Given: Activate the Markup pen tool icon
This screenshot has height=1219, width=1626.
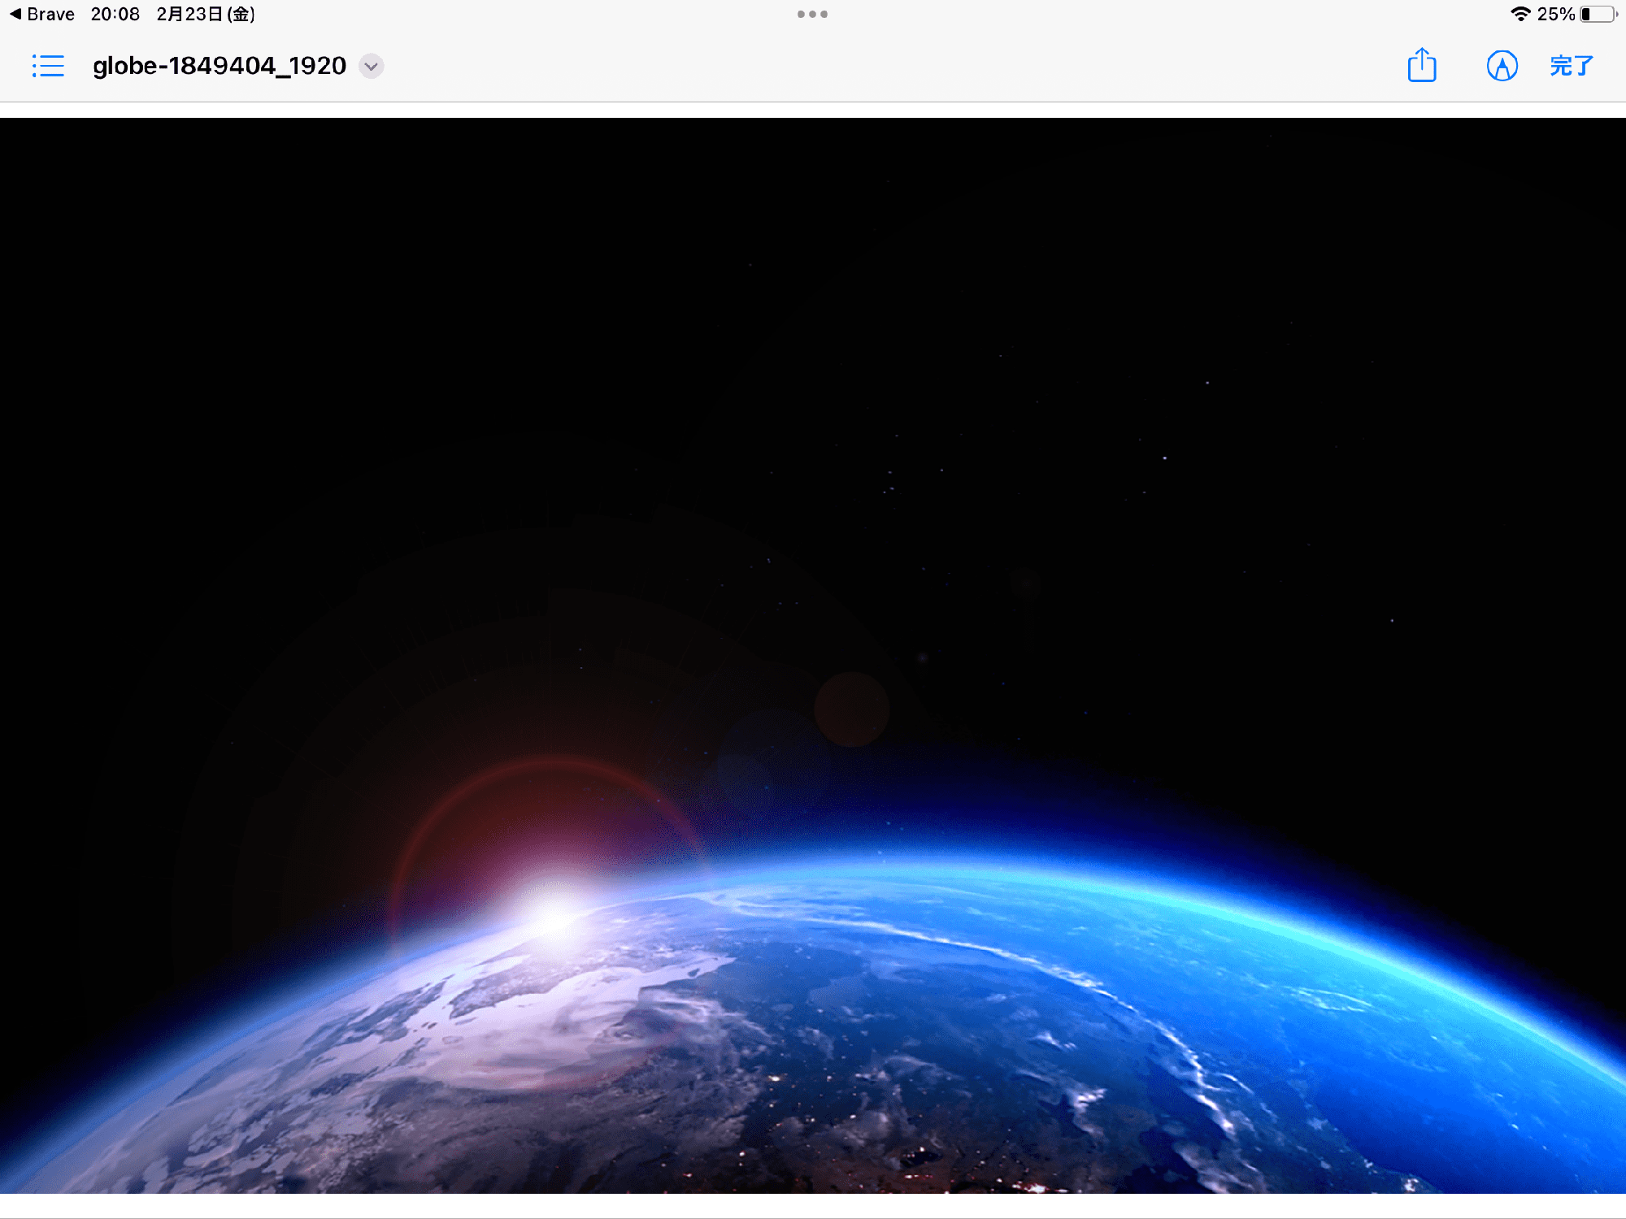Looking at the screenshot, I should [1502, 66].
